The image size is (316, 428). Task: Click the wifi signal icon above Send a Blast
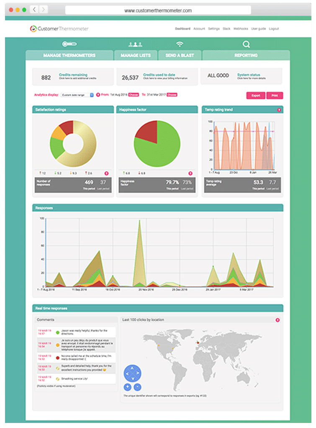(180, 44)
